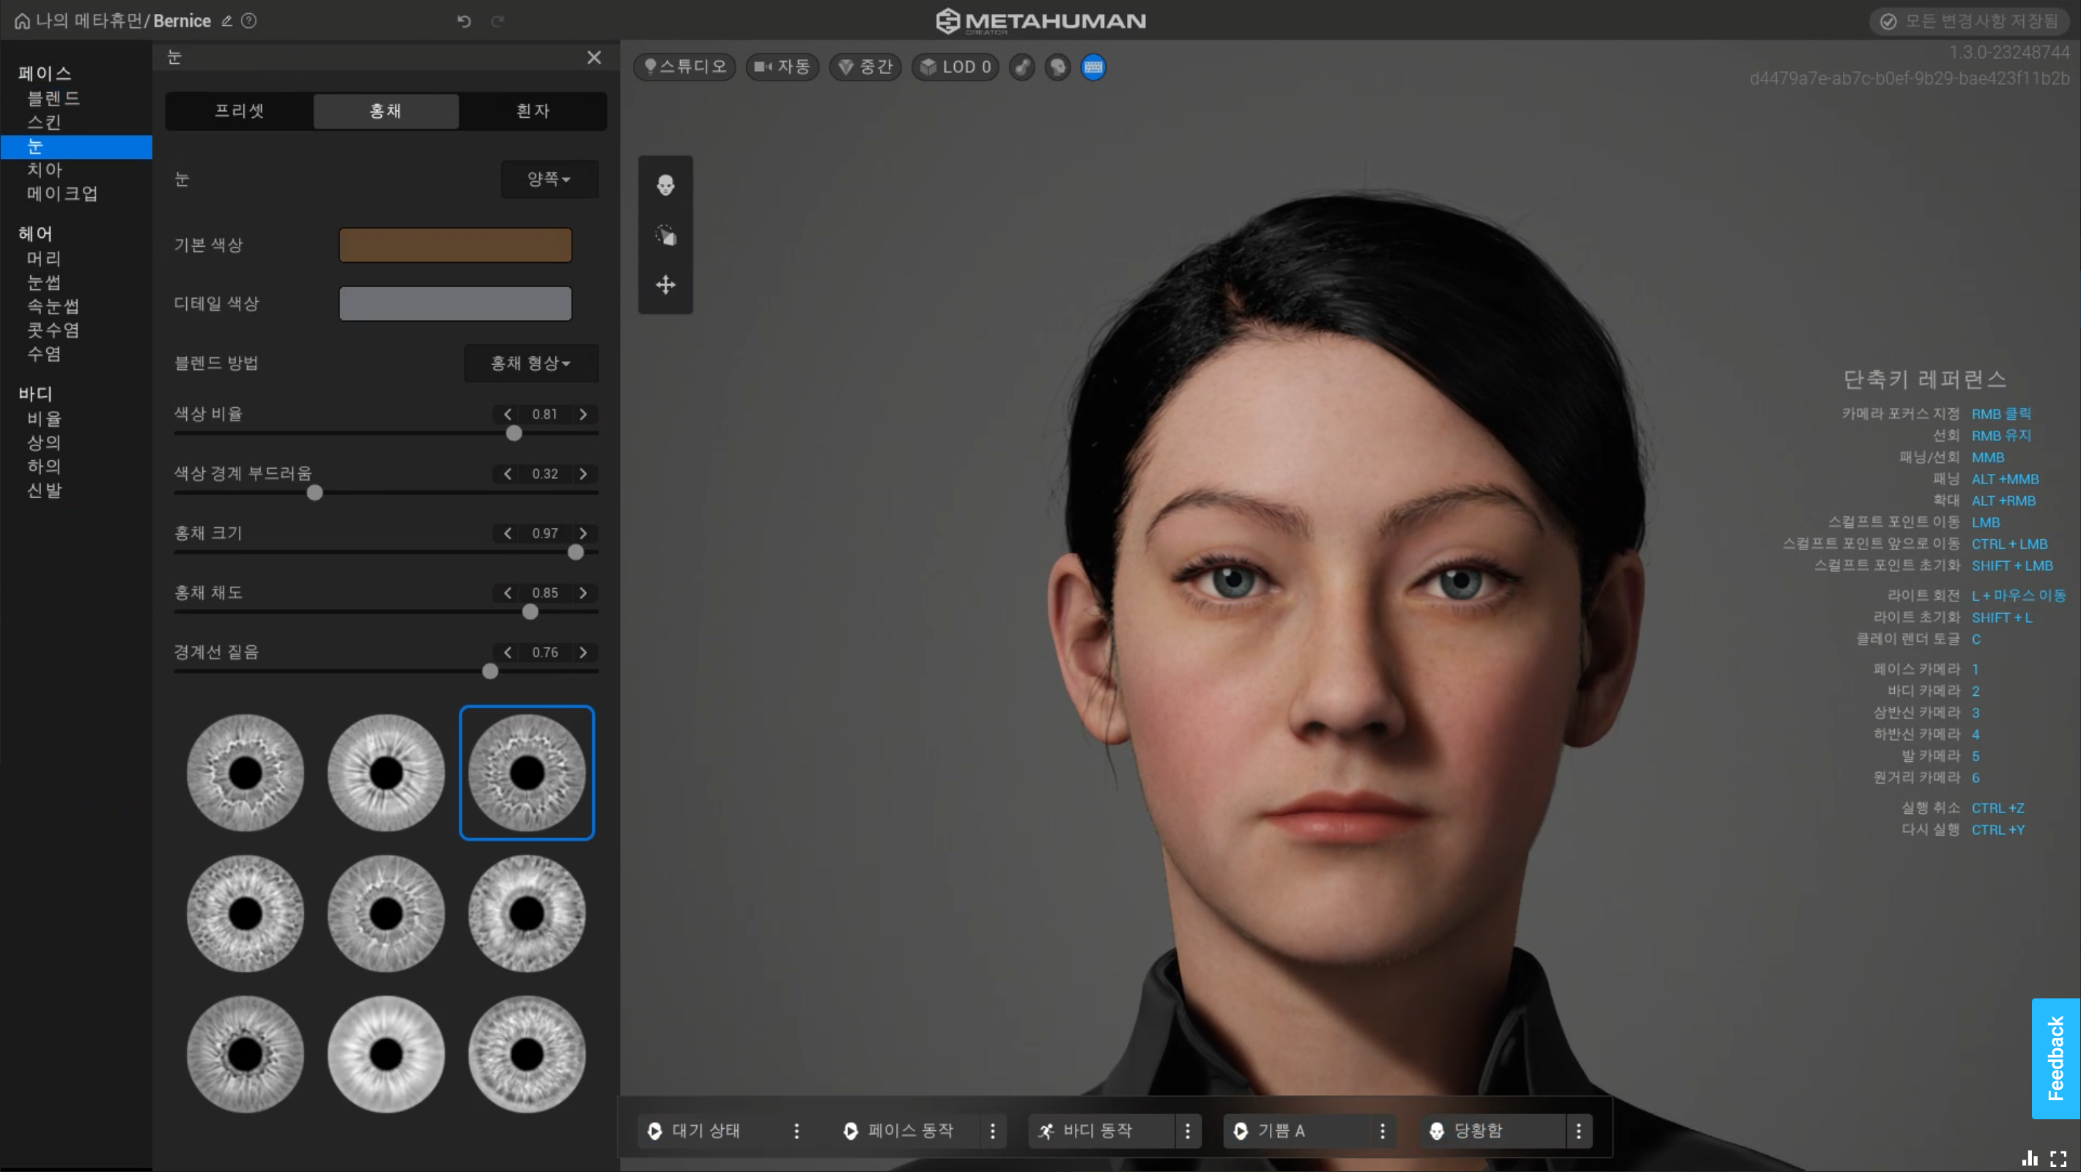Select the move tool icon
Image resolution: width=2081 pixels, height=1172 pixels.
(x=665, y=284)
